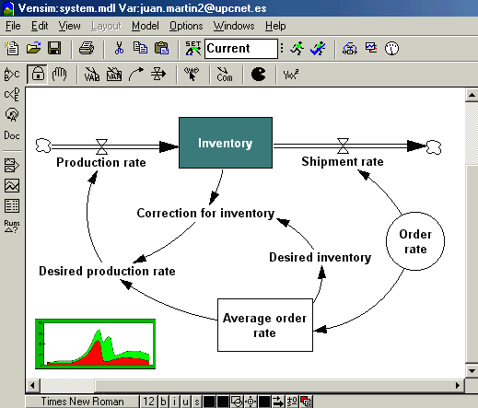Open the arrow color black swatch
This screenshot has height=408, width=478.
coord(264,402)
